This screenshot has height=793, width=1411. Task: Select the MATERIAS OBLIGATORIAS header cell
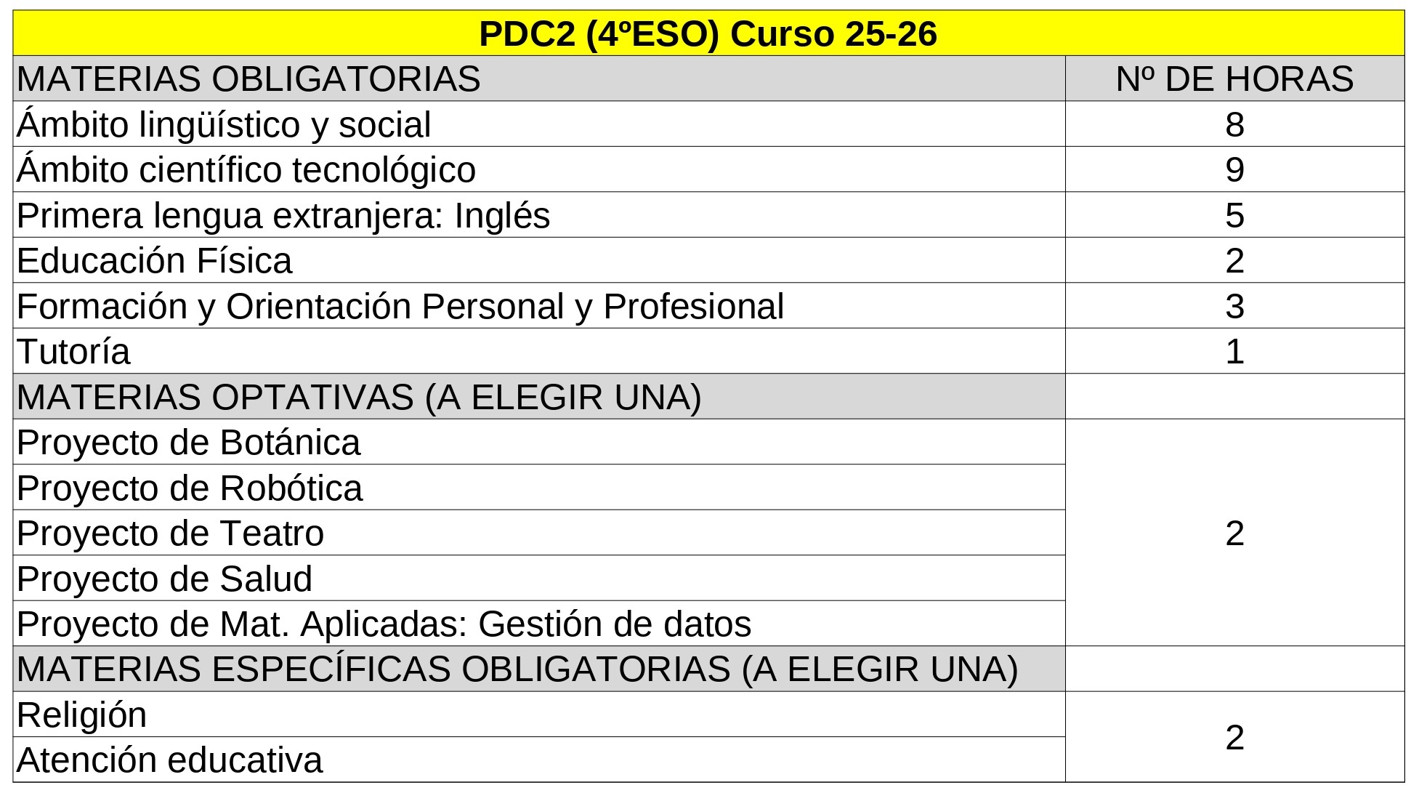[x=539, y=79]
